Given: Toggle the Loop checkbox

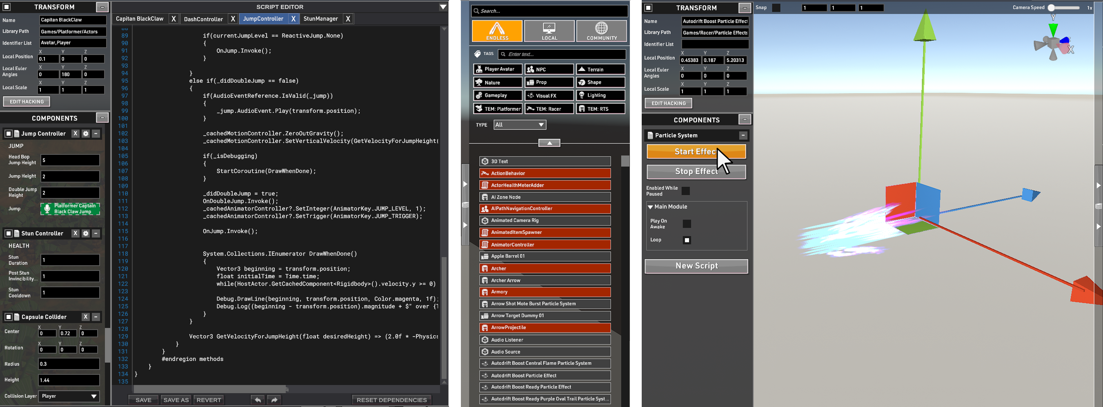Looking at the screenshot, I should (687, 240).
